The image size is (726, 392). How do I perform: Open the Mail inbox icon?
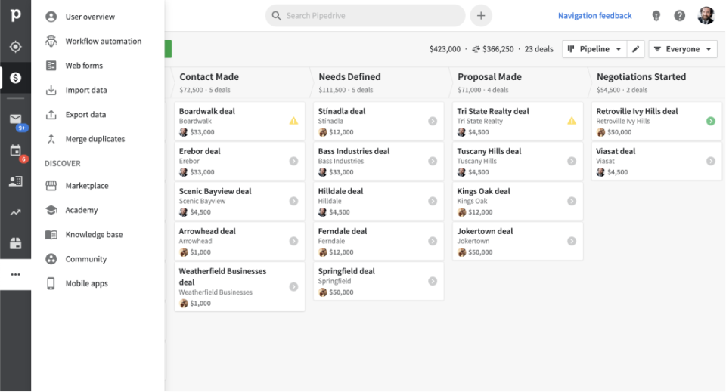coord(15,119)
